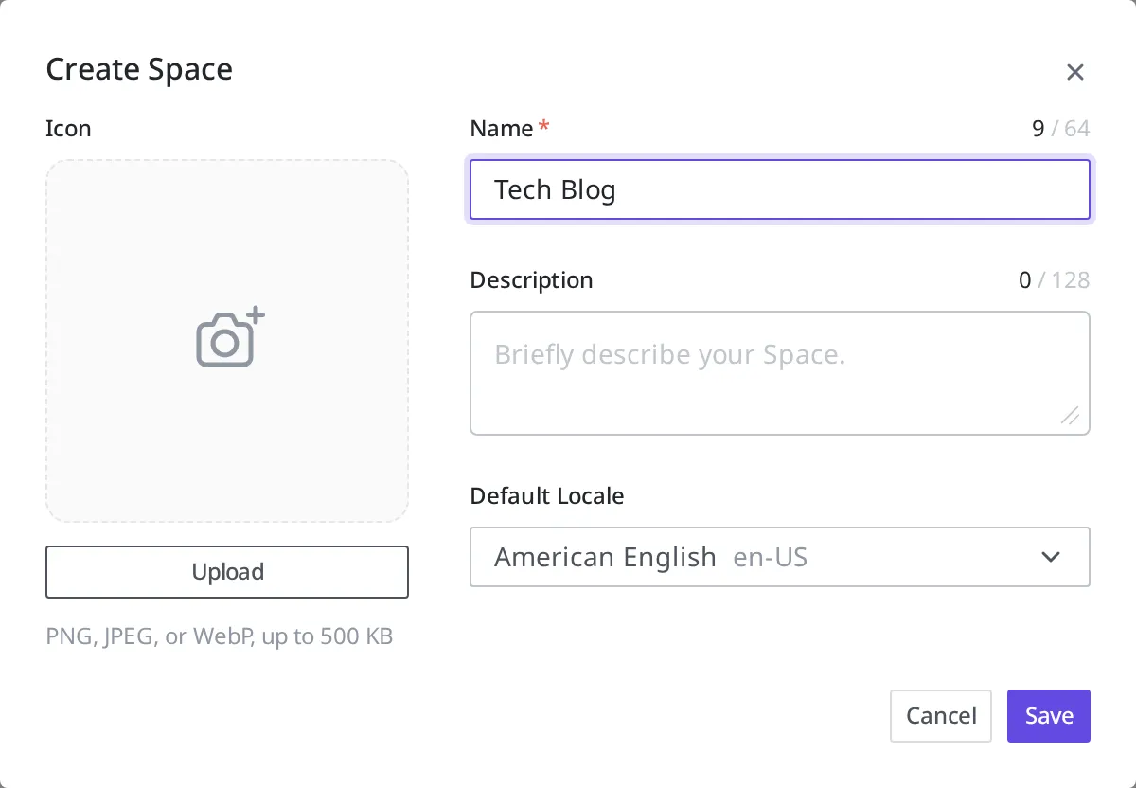
Task: Click the chevron arrow in the locale selector
Action: 1050,557
